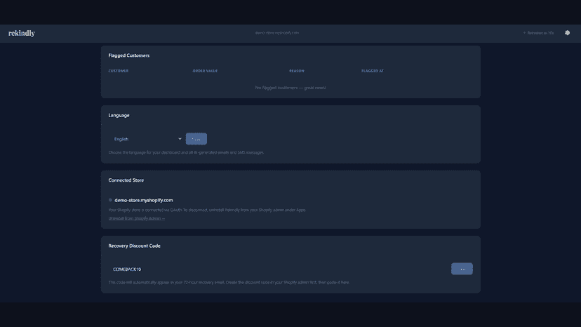Open the settings gear icon in header
The width and height of the screenshot is (581, 327).
[x=567, y=33]
